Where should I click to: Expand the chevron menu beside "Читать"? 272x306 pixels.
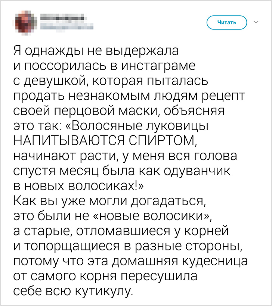click(x=256, y=22)
